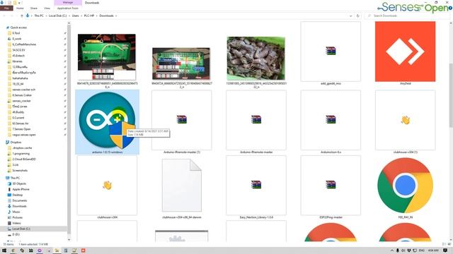Viewport: 453px width, 254px height.
Task: Open the 1.programing folder
Action: [x=21, y=154]
